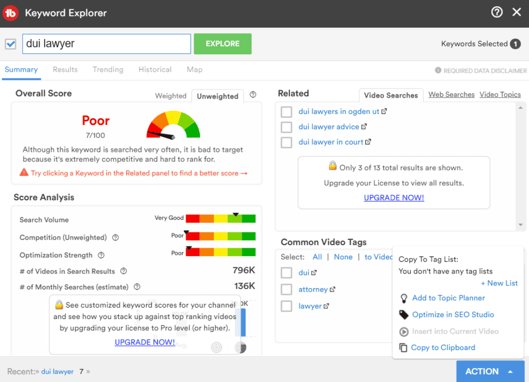Click the target icon below the chart

(216, 347)
